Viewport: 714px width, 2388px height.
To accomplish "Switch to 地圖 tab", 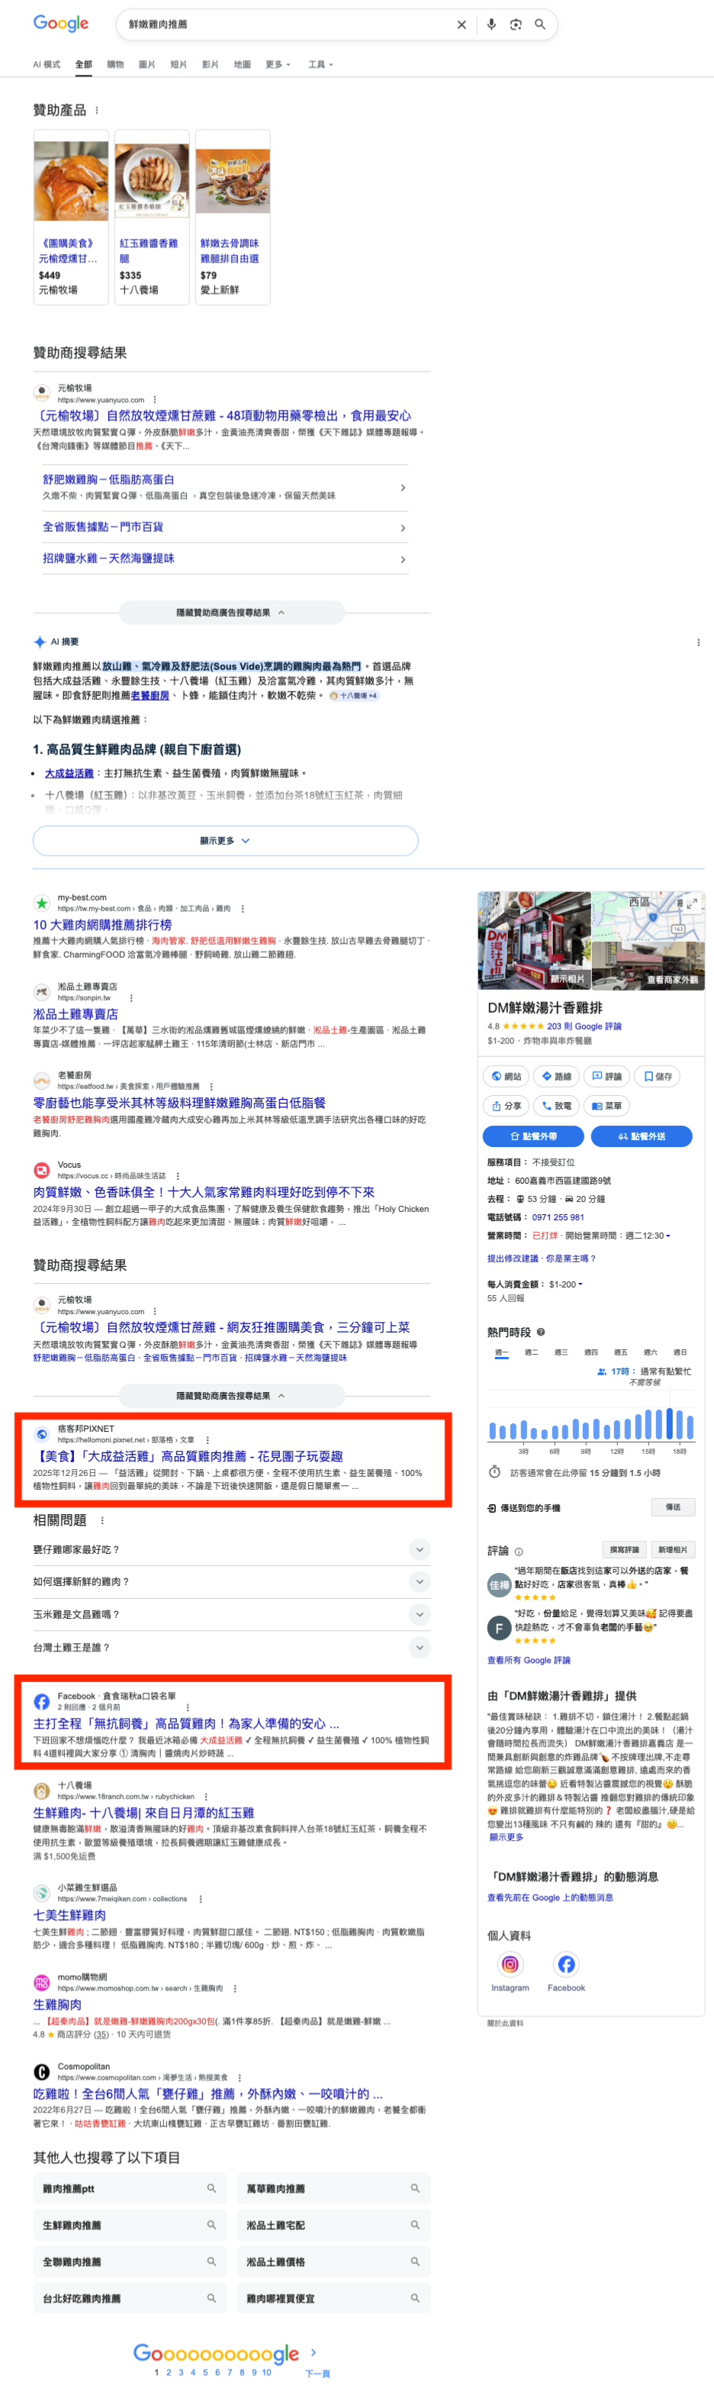I will (x=242, y=65).
